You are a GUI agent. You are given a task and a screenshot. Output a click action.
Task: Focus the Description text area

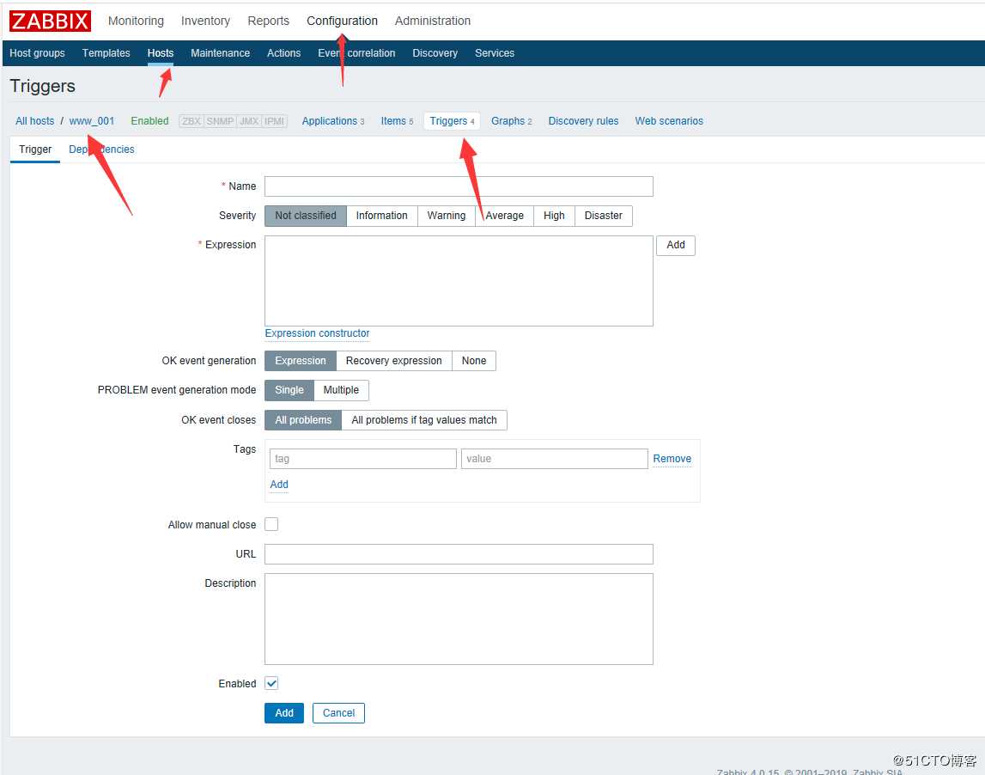[459, 619]
